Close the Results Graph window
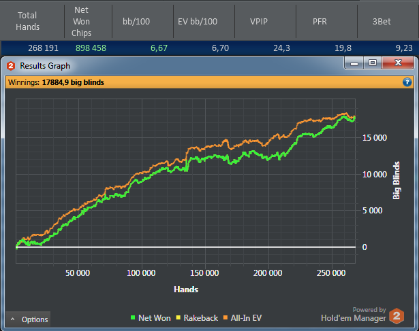 tap(395, 64)
